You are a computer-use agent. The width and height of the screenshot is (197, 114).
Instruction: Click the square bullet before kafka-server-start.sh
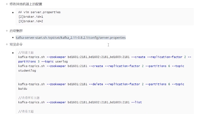(13, 38)
